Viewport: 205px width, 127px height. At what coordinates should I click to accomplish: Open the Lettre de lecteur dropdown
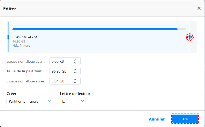pyautogui.click(x=73, y=101)
